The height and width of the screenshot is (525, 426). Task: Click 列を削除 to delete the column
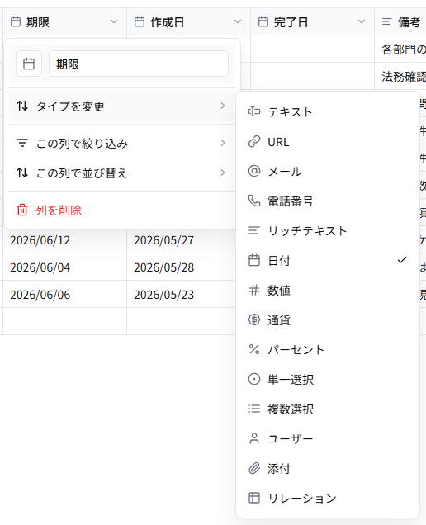coord(122,210)
